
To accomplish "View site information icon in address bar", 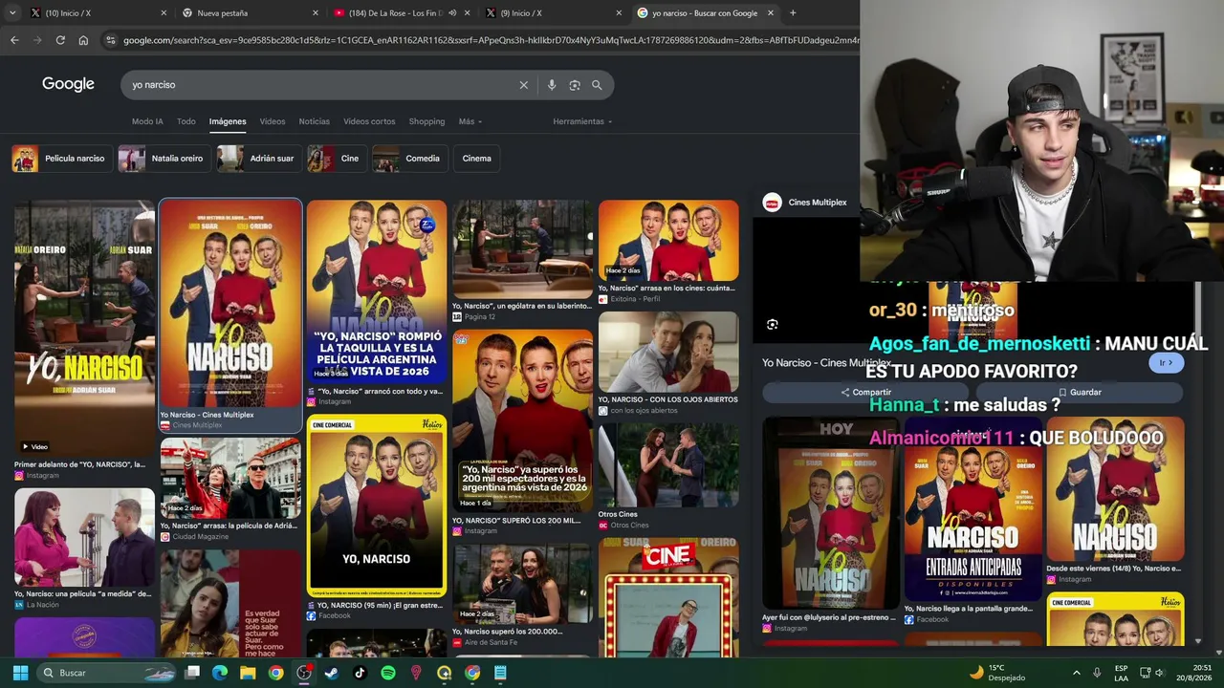I will click(x=111, y=40).
